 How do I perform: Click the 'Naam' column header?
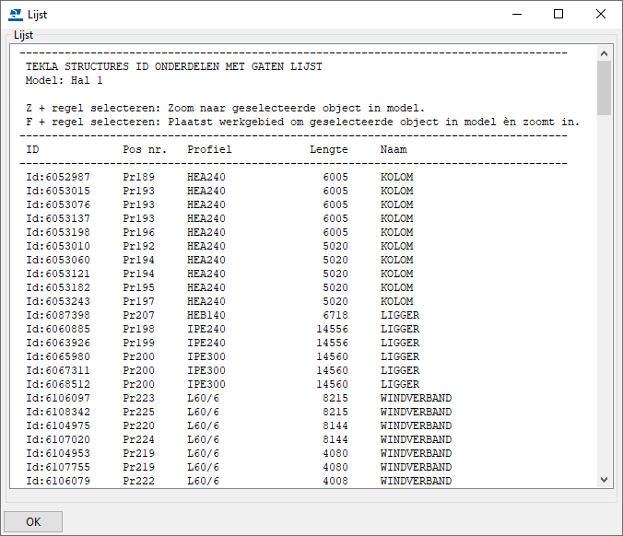coord(394,150)
